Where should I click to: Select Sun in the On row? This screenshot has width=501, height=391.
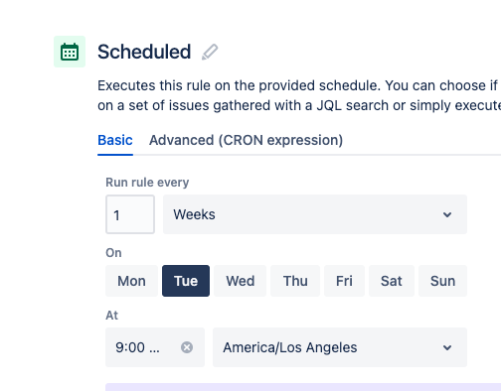442,281
